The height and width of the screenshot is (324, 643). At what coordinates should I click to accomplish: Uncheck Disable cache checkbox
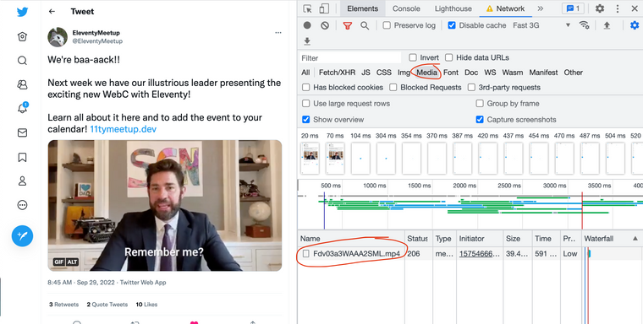(452, 25)
